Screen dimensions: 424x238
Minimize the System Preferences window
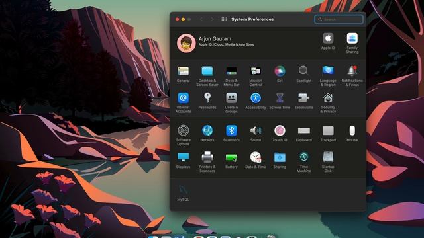click(183, 19)
